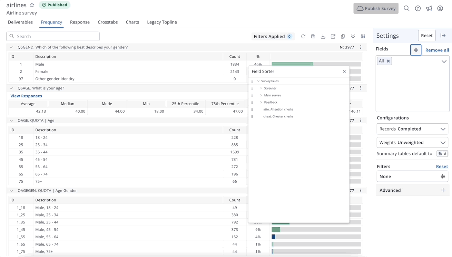452x257 pixels.
Task: Collapse the Settings panel with the arrow icon
Action: [x=443, y=36]
